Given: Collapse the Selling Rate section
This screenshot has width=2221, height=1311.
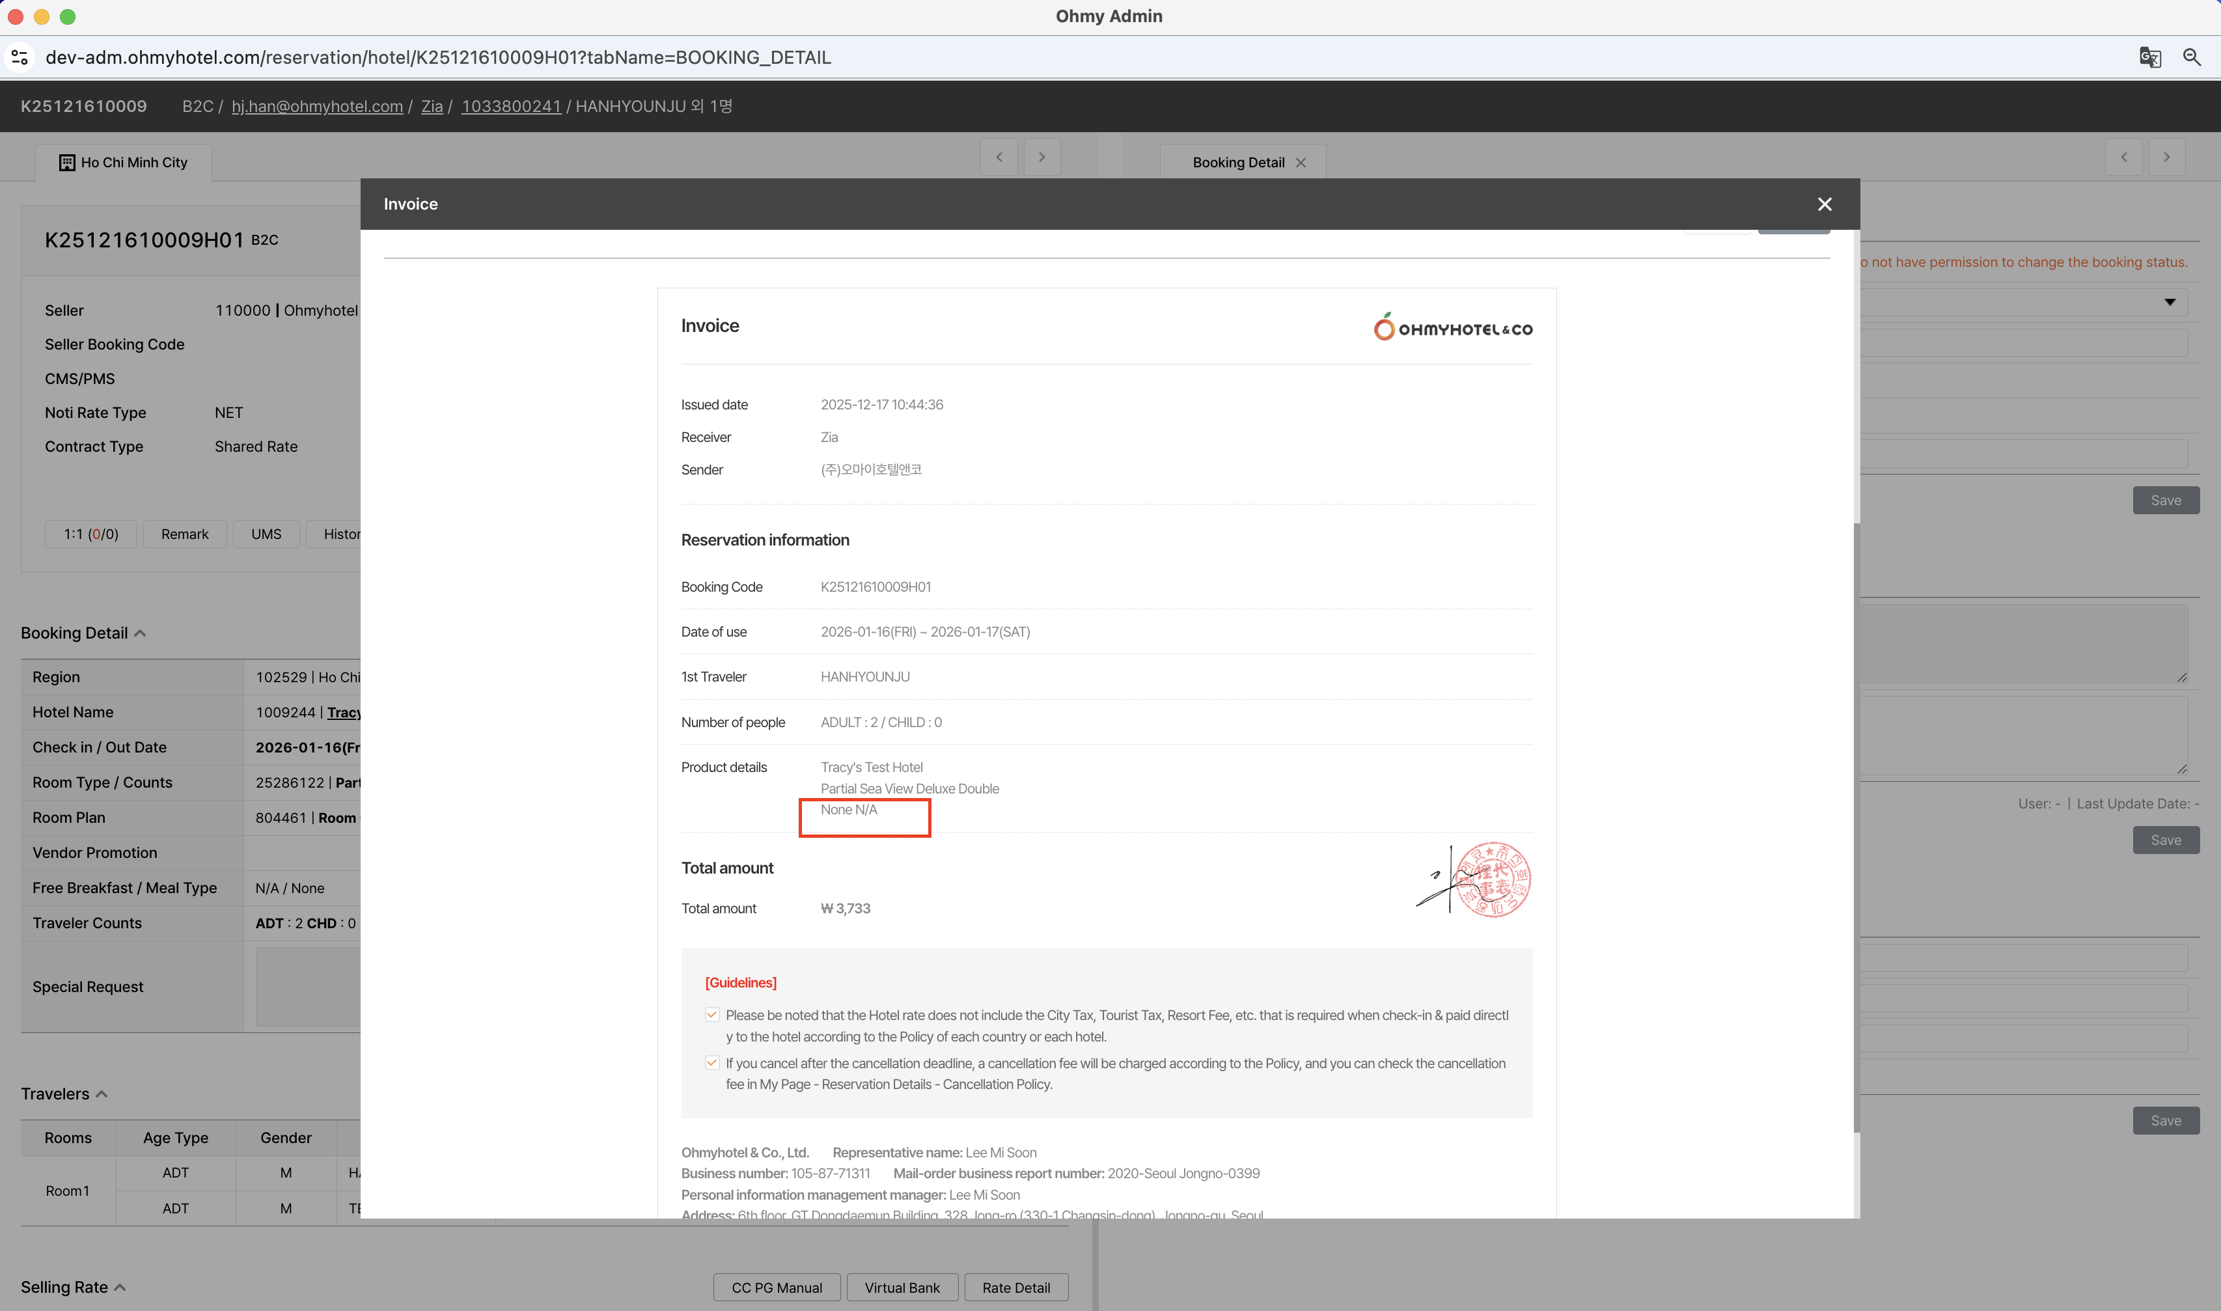Looking at the screenshot, I should coord(120,1287).
